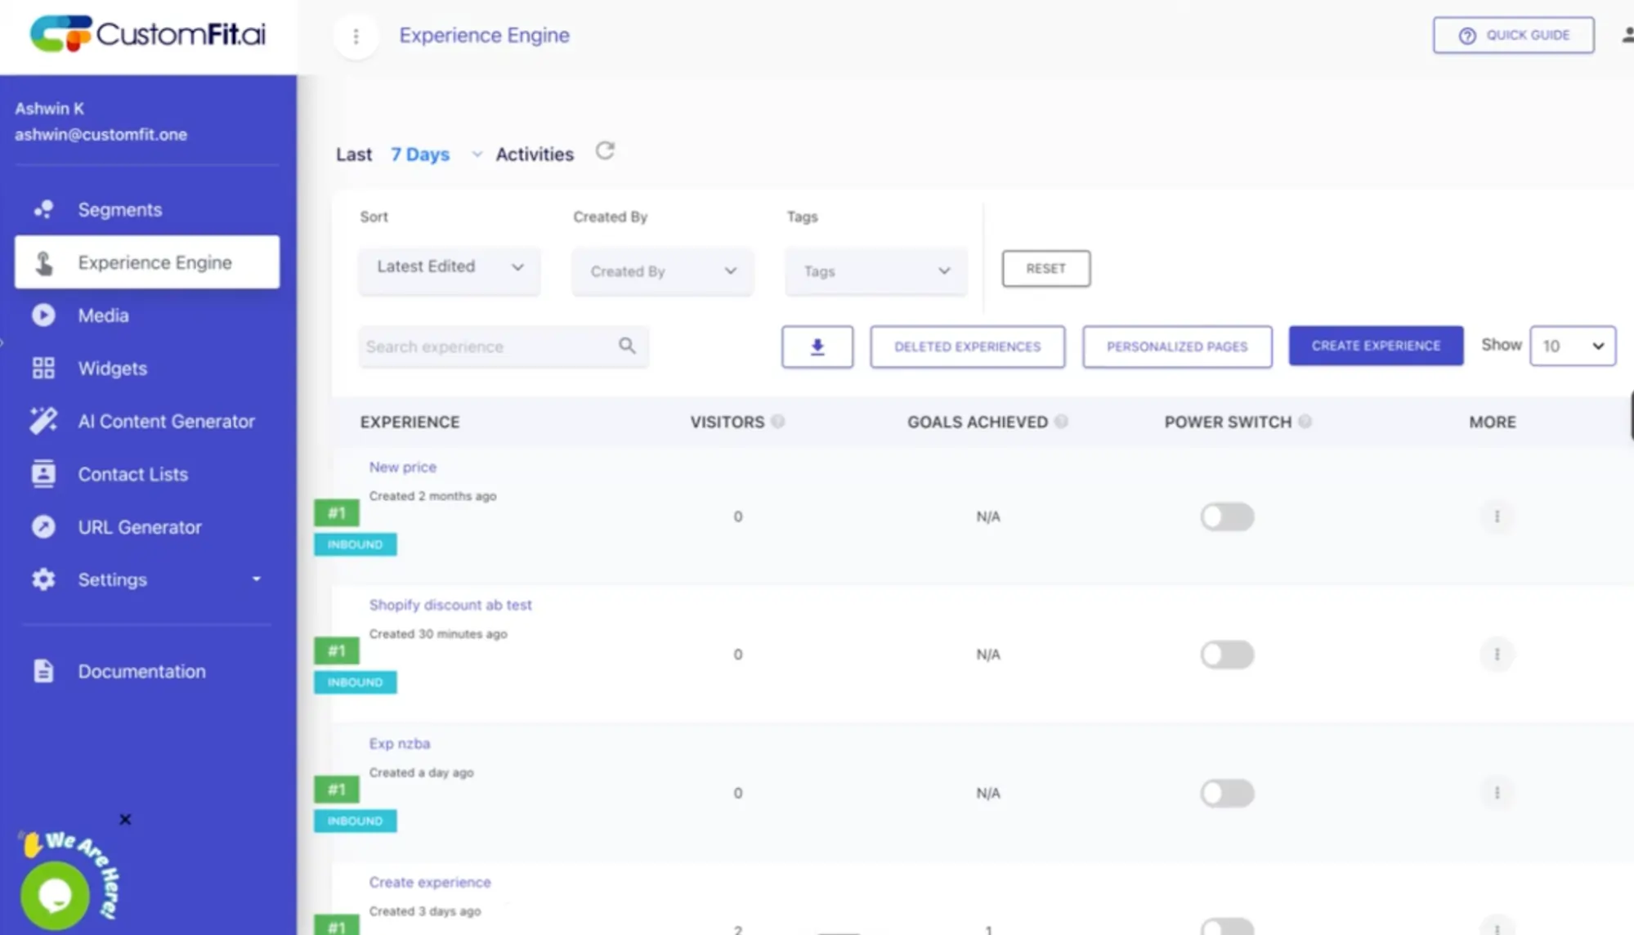Open the New price experience link

(403, 467)
